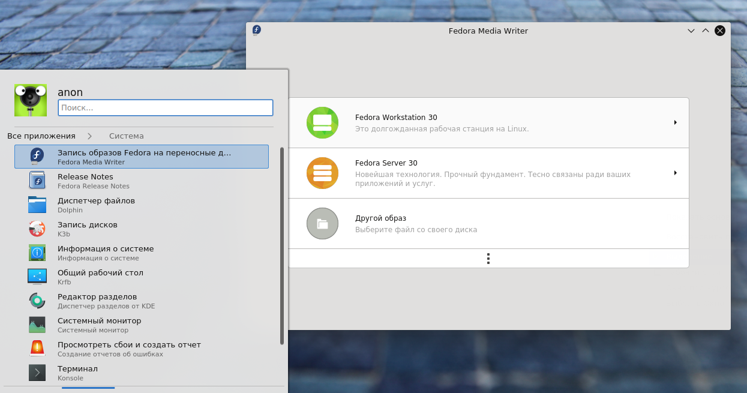
Task: Click the K3b disc burning icon
Action: pos(37,229)
